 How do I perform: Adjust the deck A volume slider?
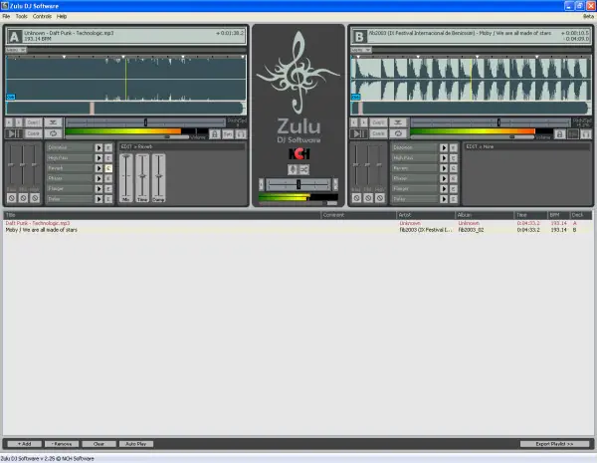pyautogui.click(x=167, y=136)
